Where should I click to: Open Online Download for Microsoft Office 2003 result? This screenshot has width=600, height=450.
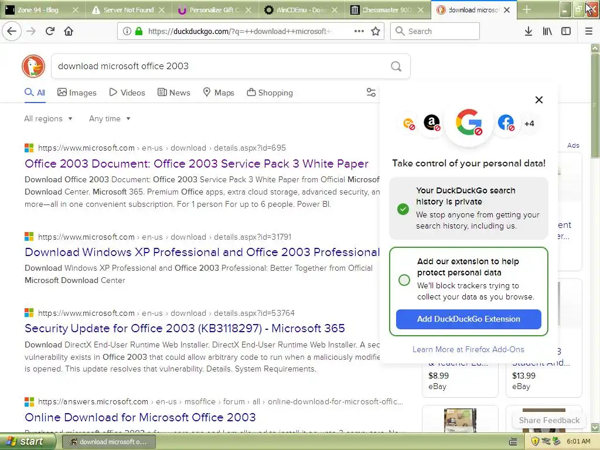tap(140, 417)
